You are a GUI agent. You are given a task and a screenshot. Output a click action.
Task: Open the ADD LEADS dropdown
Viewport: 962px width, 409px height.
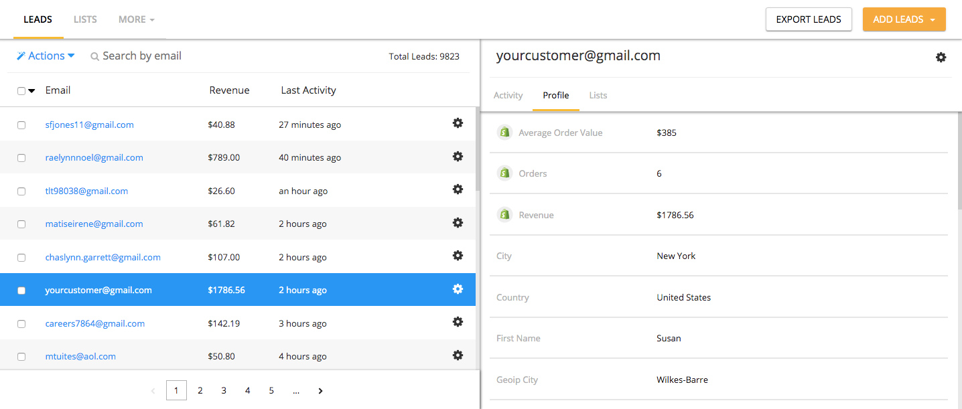(904, 19)
